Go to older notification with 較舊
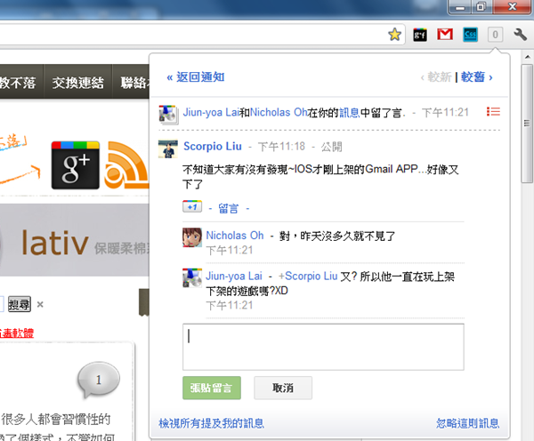Image resolution: width=534 pixels, height=441 pixels. [x=477, y=77]
